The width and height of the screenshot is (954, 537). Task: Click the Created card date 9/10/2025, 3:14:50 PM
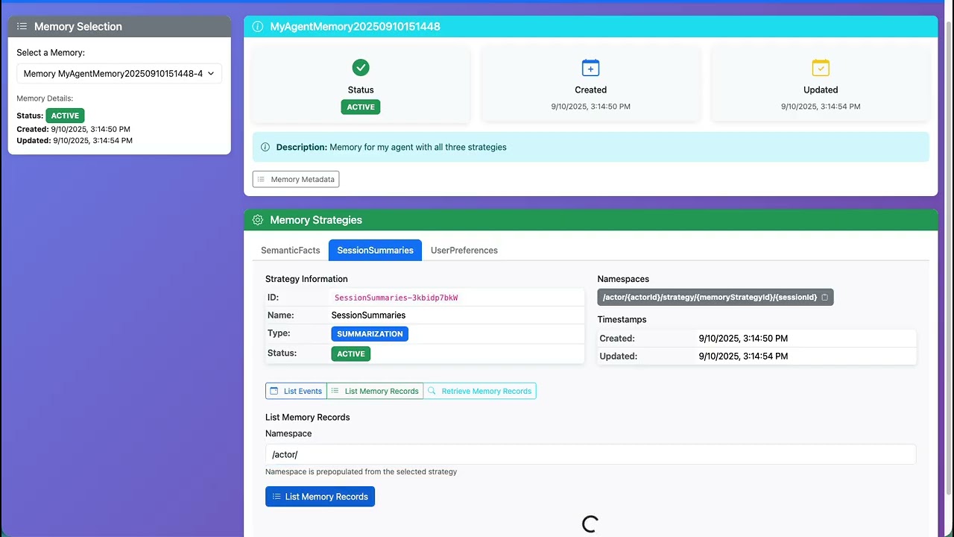coord(590,107)
